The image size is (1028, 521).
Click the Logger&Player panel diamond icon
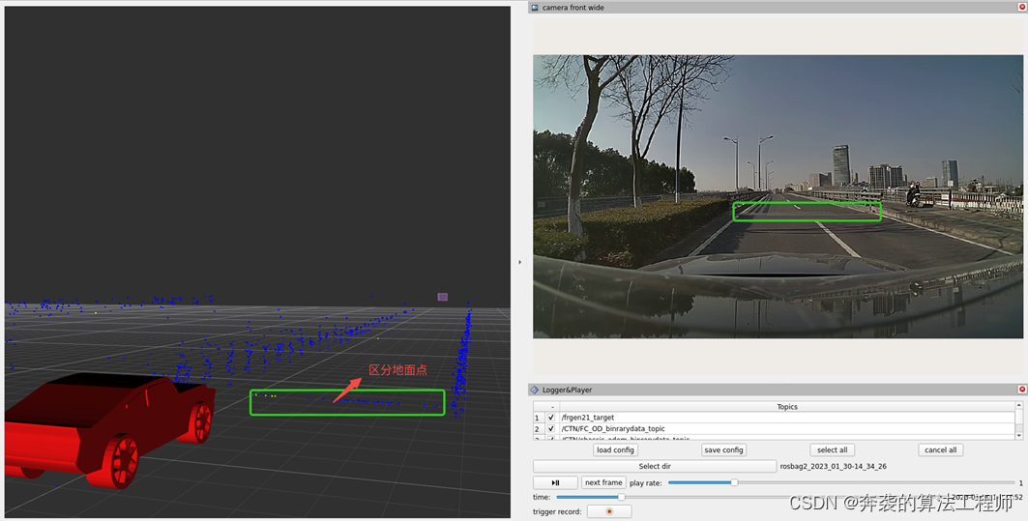pyautogui.click(x=535, y=390)
